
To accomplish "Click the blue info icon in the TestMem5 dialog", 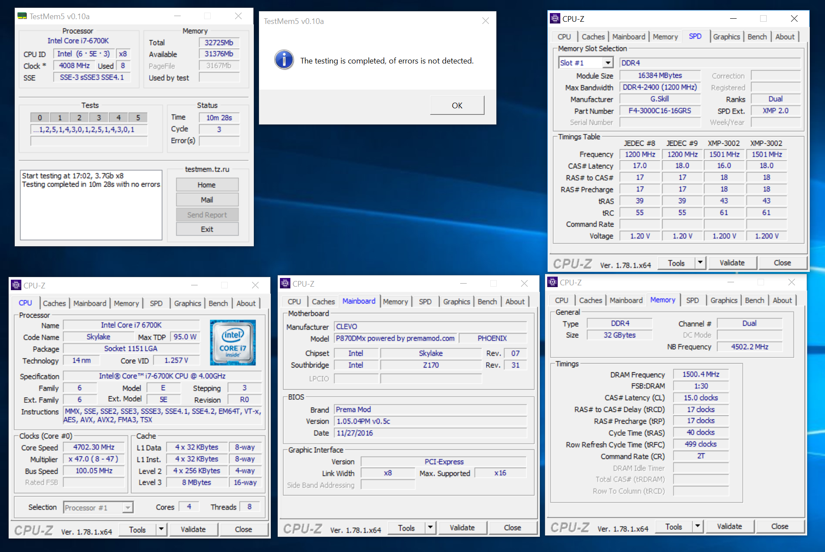I will [x=284, y=60].
